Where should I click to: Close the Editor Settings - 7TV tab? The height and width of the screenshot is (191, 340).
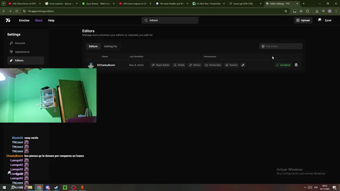coord(297,4)
